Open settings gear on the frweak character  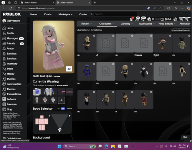click(x=151, y=36)
